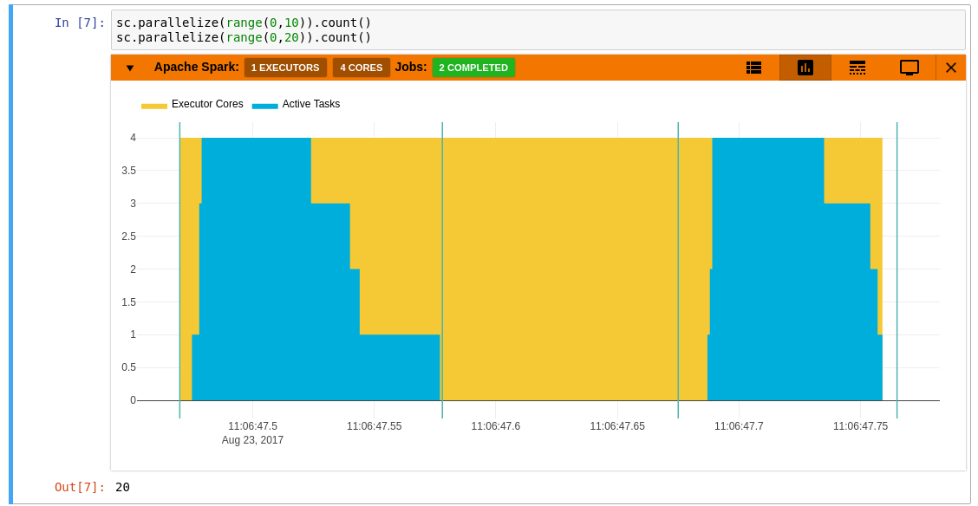
Task: Focus the code cell input editor
Action: 538,30
